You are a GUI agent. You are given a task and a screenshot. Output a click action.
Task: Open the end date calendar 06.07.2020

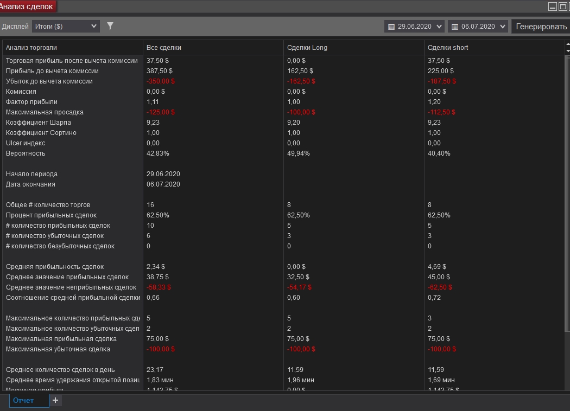pyautogui.click(x=455, y=27)
